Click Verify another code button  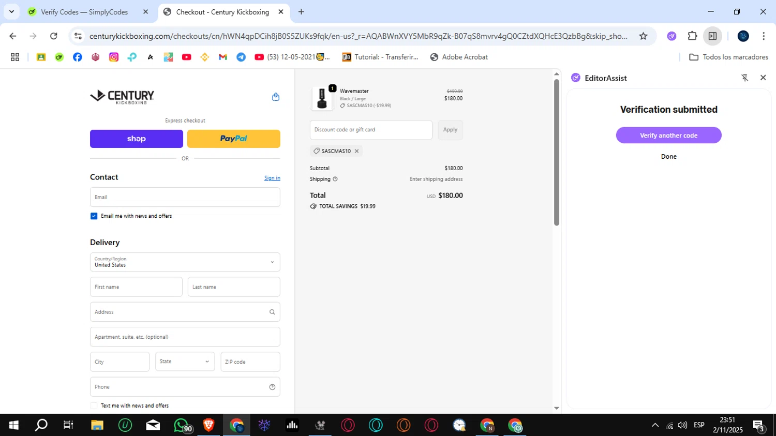pyautogui.click(x=668, y=136)
